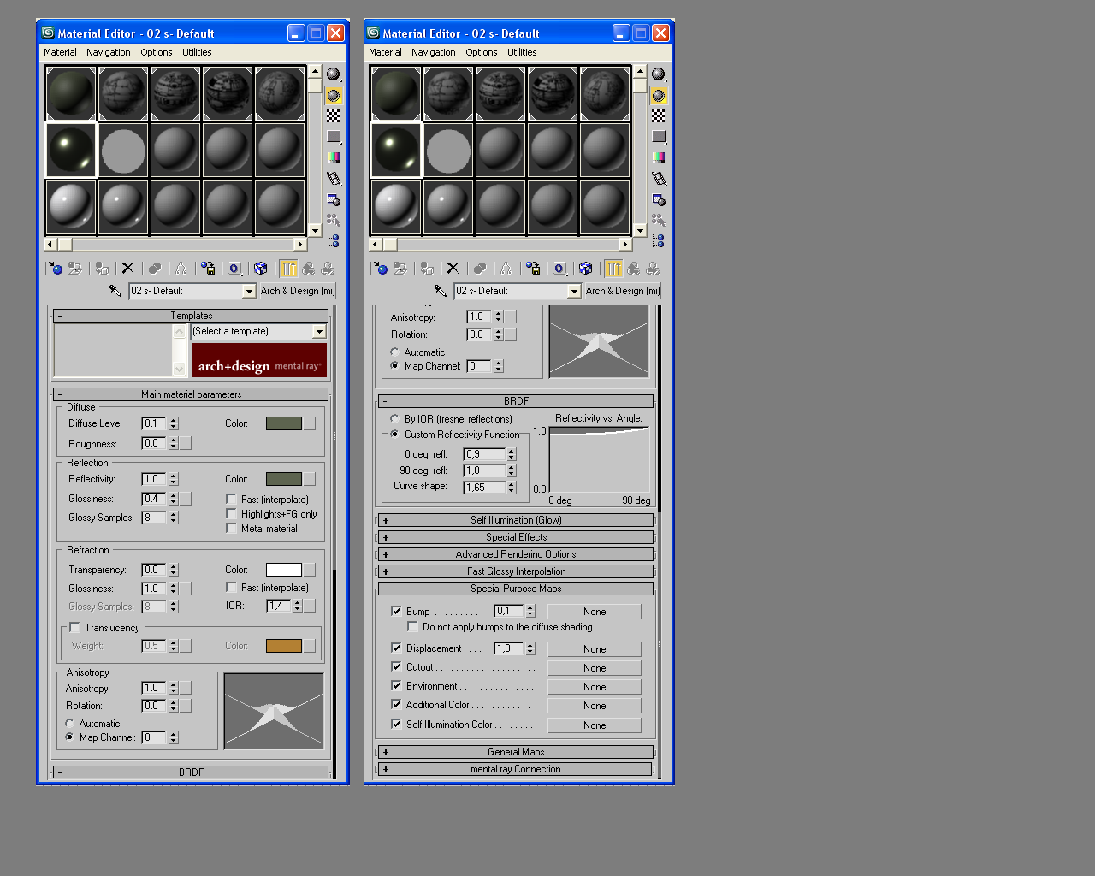The height and width of the screenshot is (876, 1095).
Task: Open the Translucency orange color swatch
Action: [x=284, y=646]
